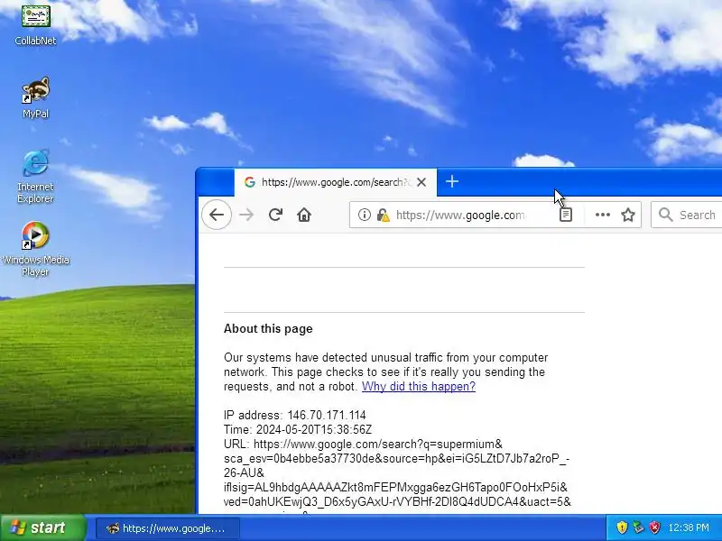Go to the browser home page

(304, 215)
